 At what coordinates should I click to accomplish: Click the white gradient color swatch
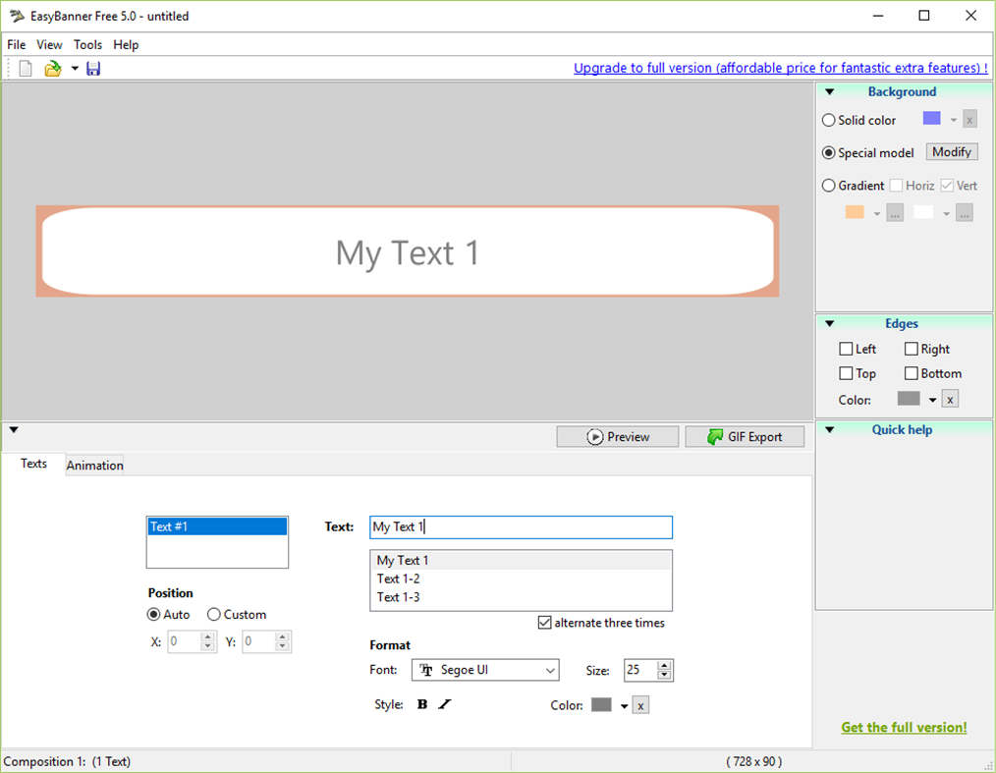pyautogui.click(x=923, y=212)
